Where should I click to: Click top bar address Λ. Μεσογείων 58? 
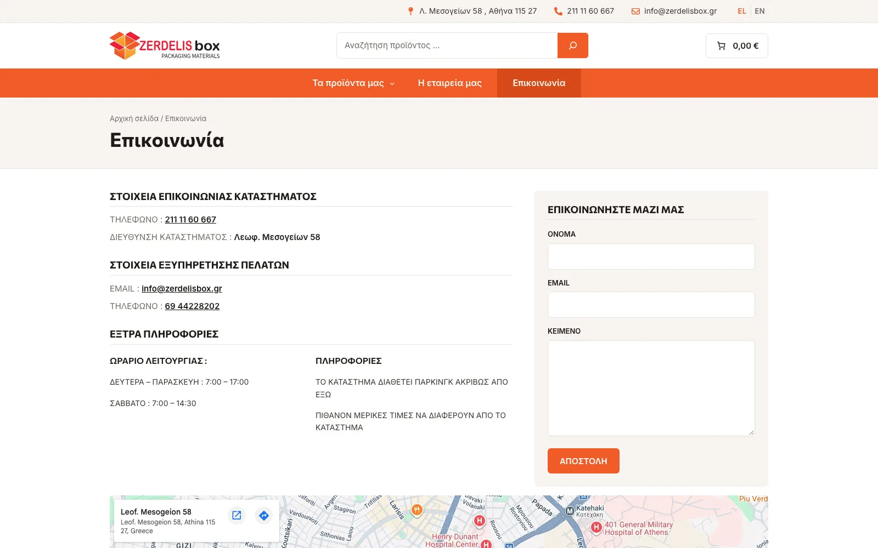coord(478,11)
